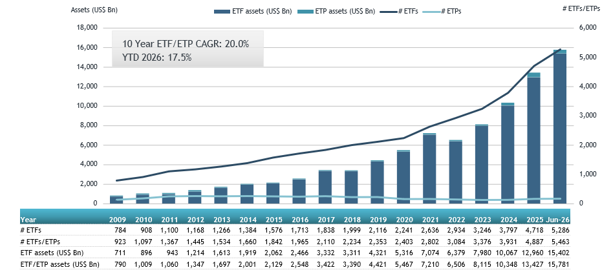
Task: Click the value 784 in the table
Action: pyautogui.click(x=120, y=230)
